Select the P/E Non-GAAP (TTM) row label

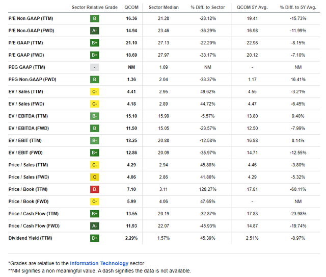(31, 18)
